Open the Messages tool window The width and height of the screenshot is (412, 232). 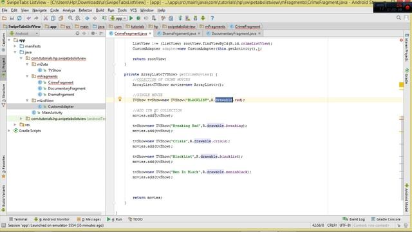tap(89, 219)
